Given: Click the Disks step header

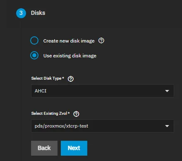Looking at the screenshot, I should pyautogui.click(x=38, y=13).
